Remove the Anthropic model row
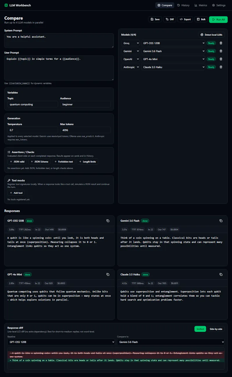This screenshot has height=377, width=232. click(221, 67)
